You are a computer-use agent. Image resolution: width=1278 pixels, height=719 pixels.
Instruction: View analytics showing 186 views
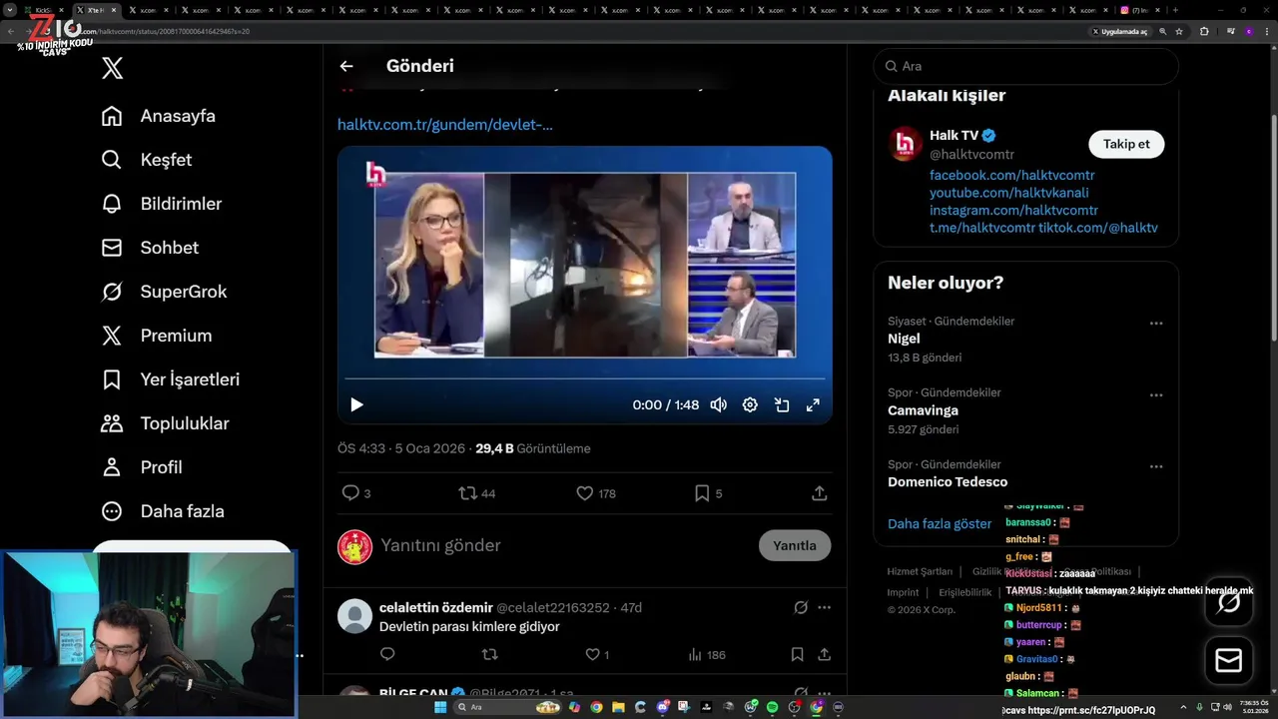click(707, 654)
